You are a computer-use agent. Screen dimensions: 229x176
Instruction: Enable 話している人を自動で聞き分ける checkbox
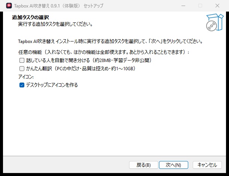(22, 61)
